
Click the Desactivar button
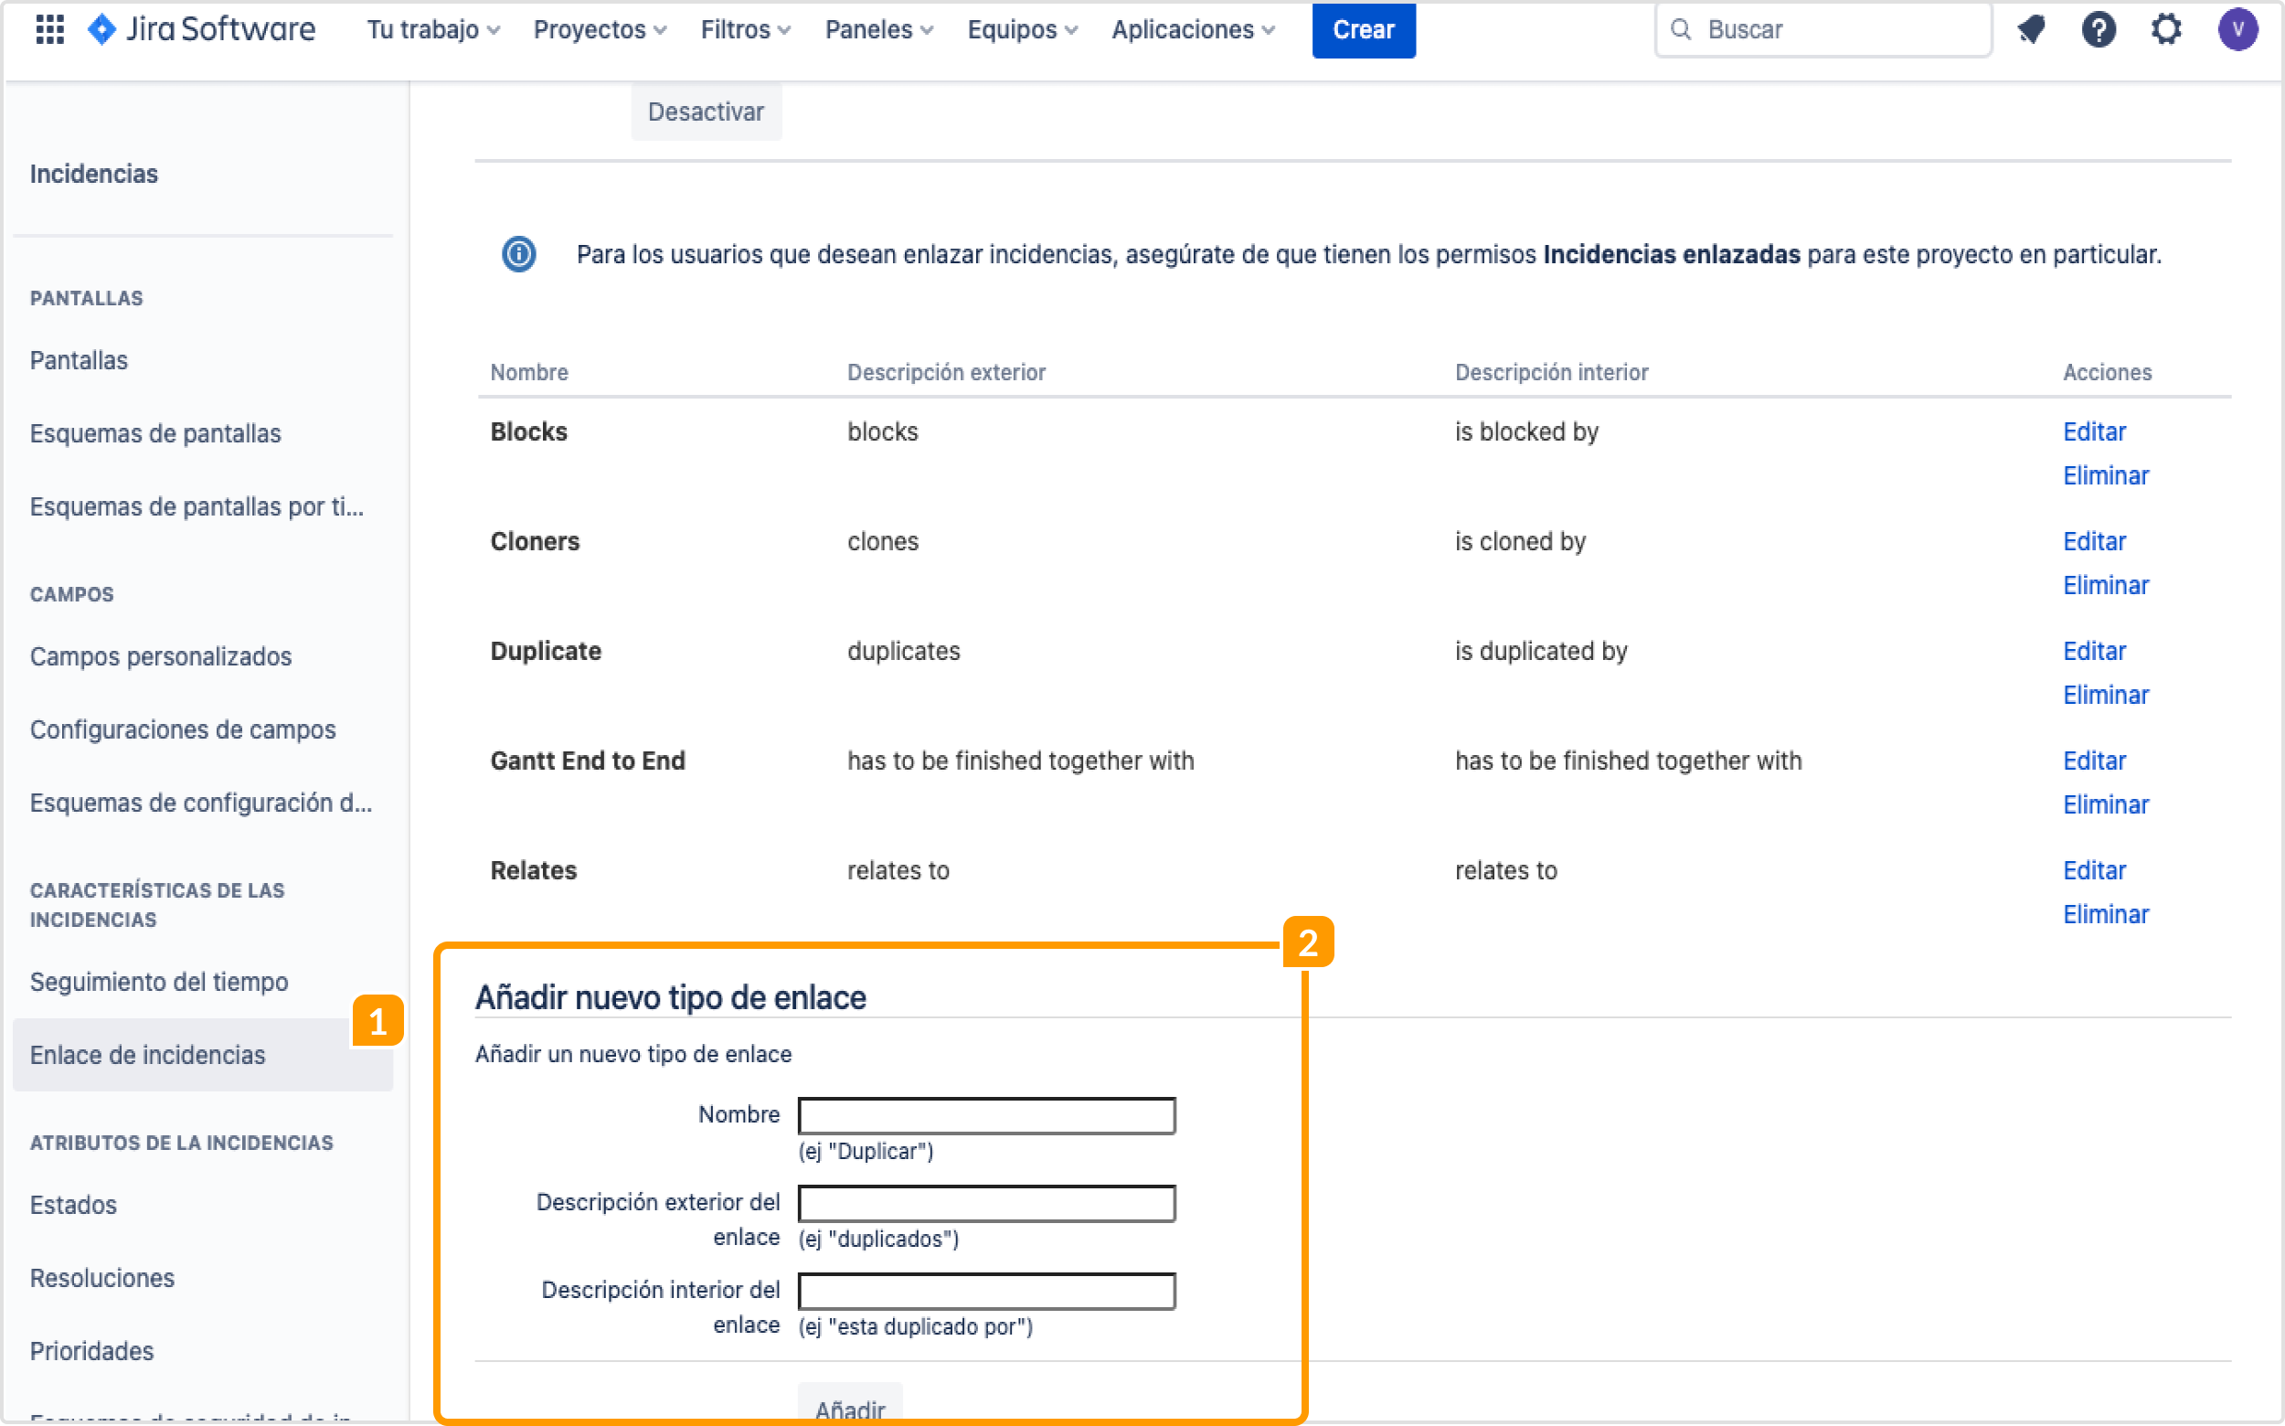coord(706,112)
